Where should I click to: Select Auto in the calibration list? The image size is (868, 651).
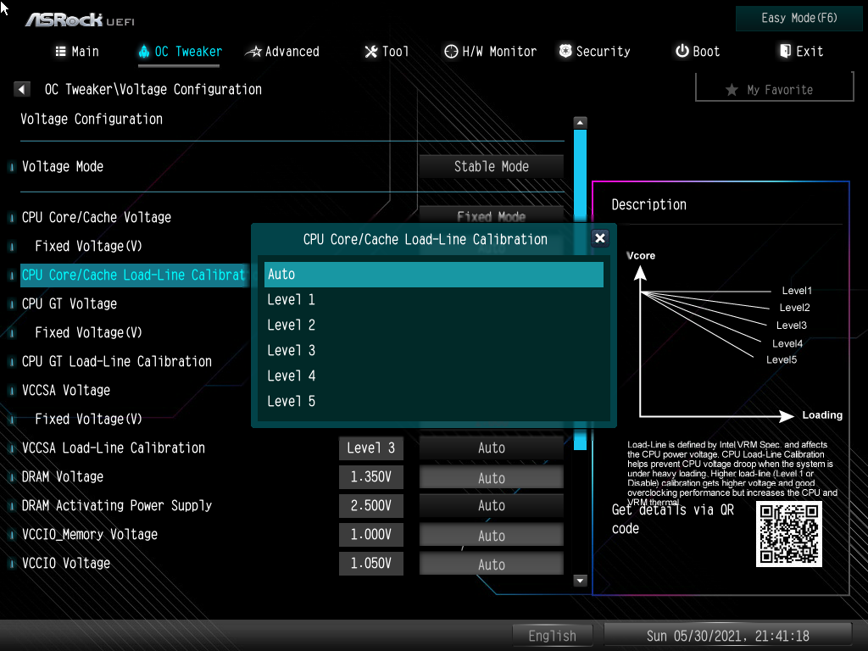[x=433, y=275]
